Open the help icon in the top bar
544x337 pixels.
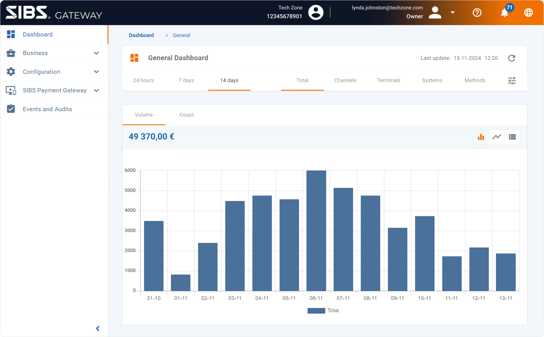click(477, 12)
